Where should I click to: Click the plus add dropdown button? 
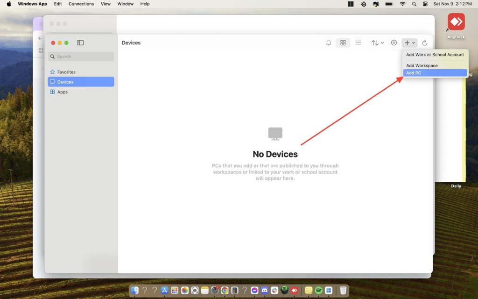tap(409, 43)
